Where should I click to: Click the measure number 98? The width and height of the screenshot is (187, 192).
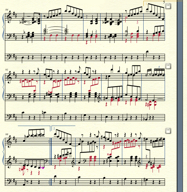coord(7,134)
